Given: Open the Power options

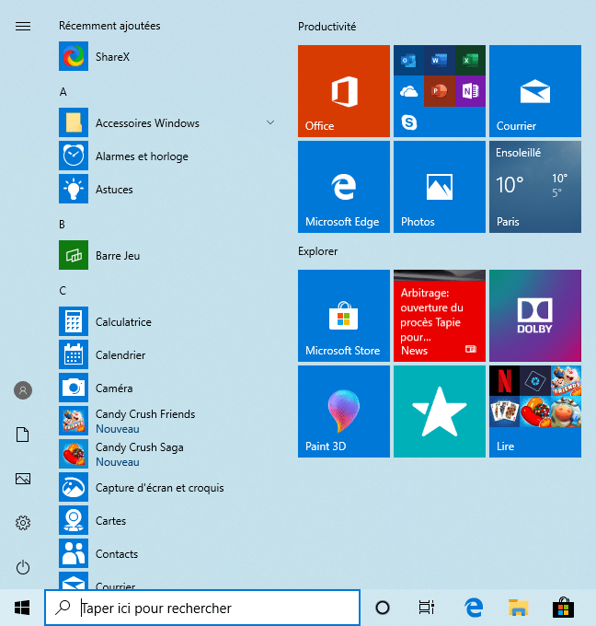Looking at the screenshot, I should (x=23, y=567).
